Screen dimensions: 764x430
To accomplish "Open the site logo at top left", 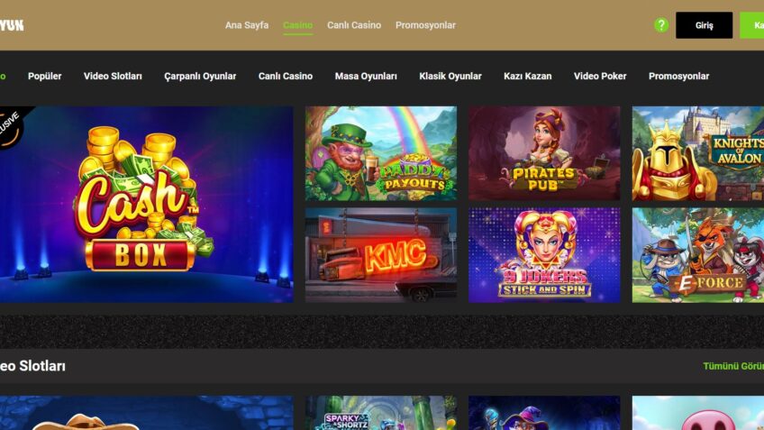I will point(12,25).
